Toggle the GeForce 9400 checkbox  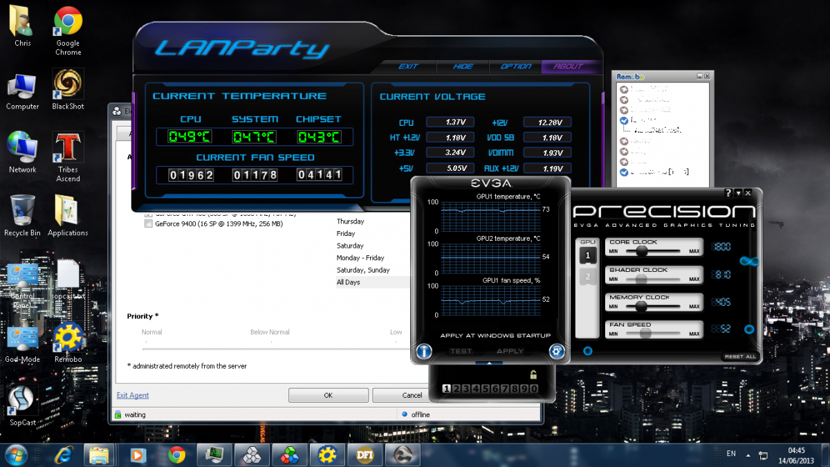[148, 224]
